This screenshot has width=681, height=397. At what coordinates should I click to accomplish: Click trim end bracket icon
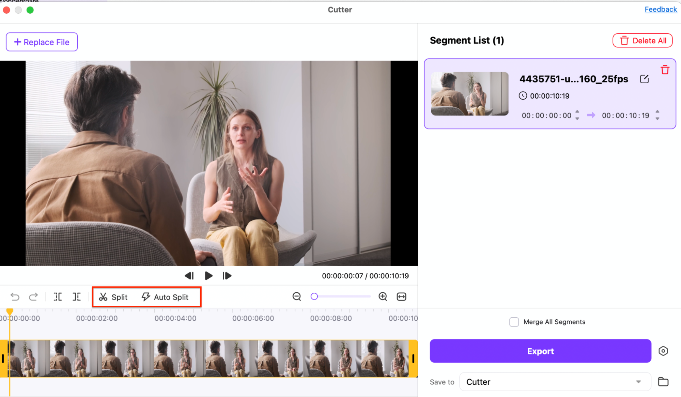click(77, 297)
